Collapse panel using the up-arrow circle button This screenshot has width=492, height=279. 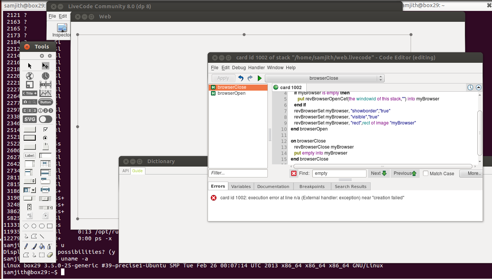coord(478,87)
